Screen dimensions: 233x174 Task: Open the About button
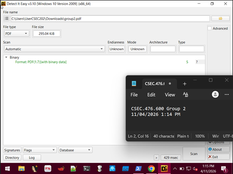pyautogui.click(x=219, y=149)
